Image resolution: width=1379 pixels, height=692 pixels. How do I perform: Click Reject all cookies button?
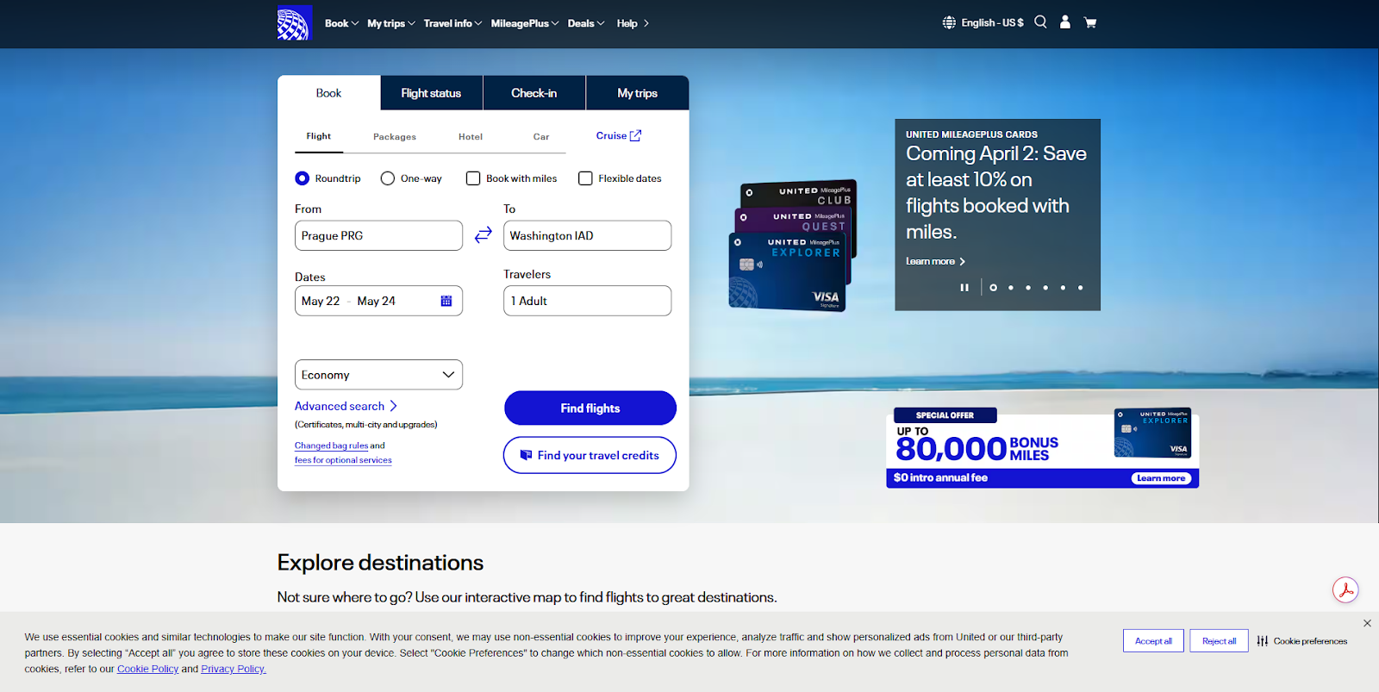(x=1220, y=641)
